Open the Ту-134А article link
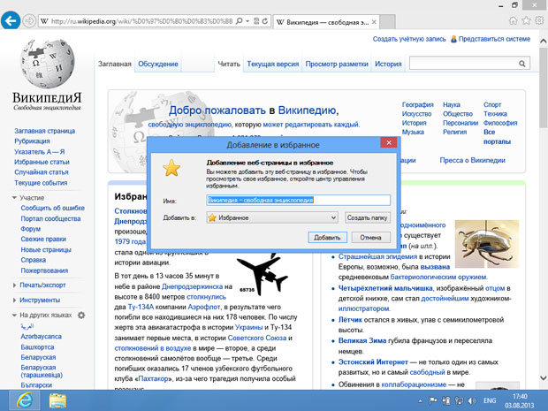This screenshot has height=411, width=548. click(141, 307)
